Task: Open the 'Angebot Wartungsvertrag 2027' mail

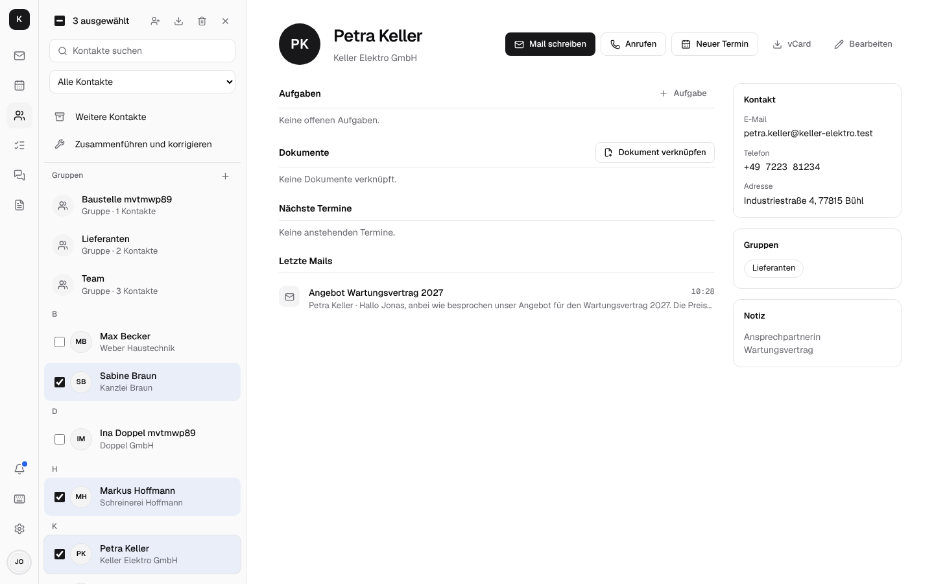Action: coord(497,298)
